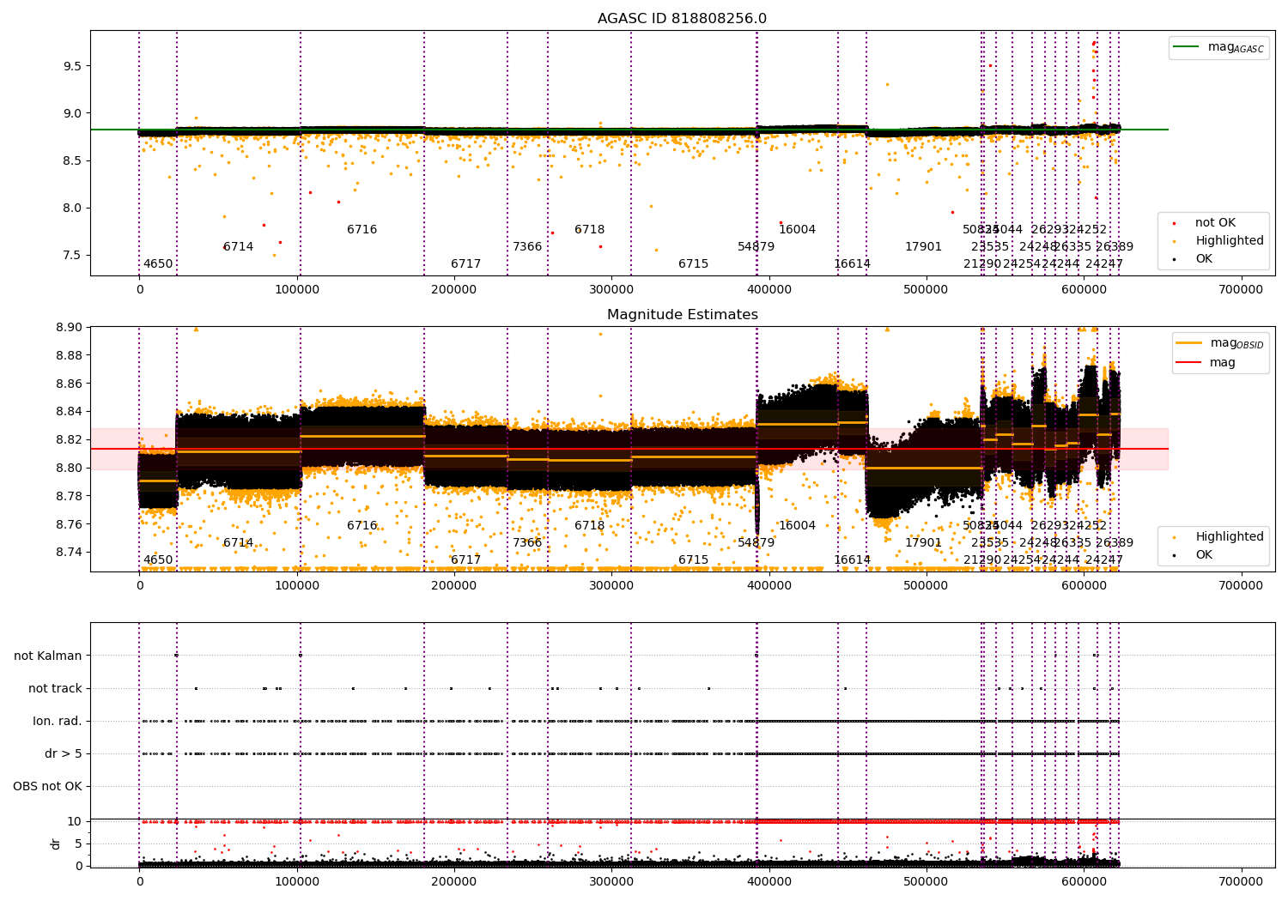
Task: Click the 8.76 y-axis tick label
Action: tap(69, 524)
